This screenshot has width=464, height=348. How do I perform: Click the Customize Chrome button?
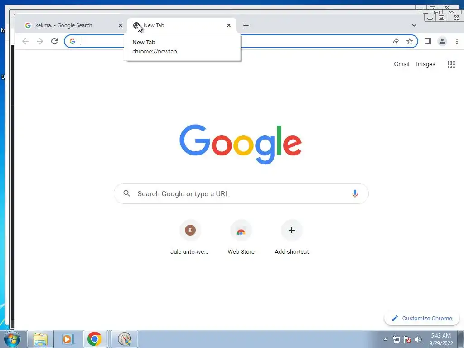point(421,319)
